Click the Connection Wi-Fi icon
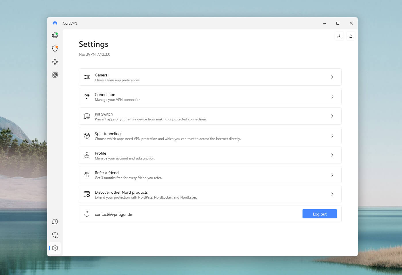402x275 pixels. (x=87, y=97)
